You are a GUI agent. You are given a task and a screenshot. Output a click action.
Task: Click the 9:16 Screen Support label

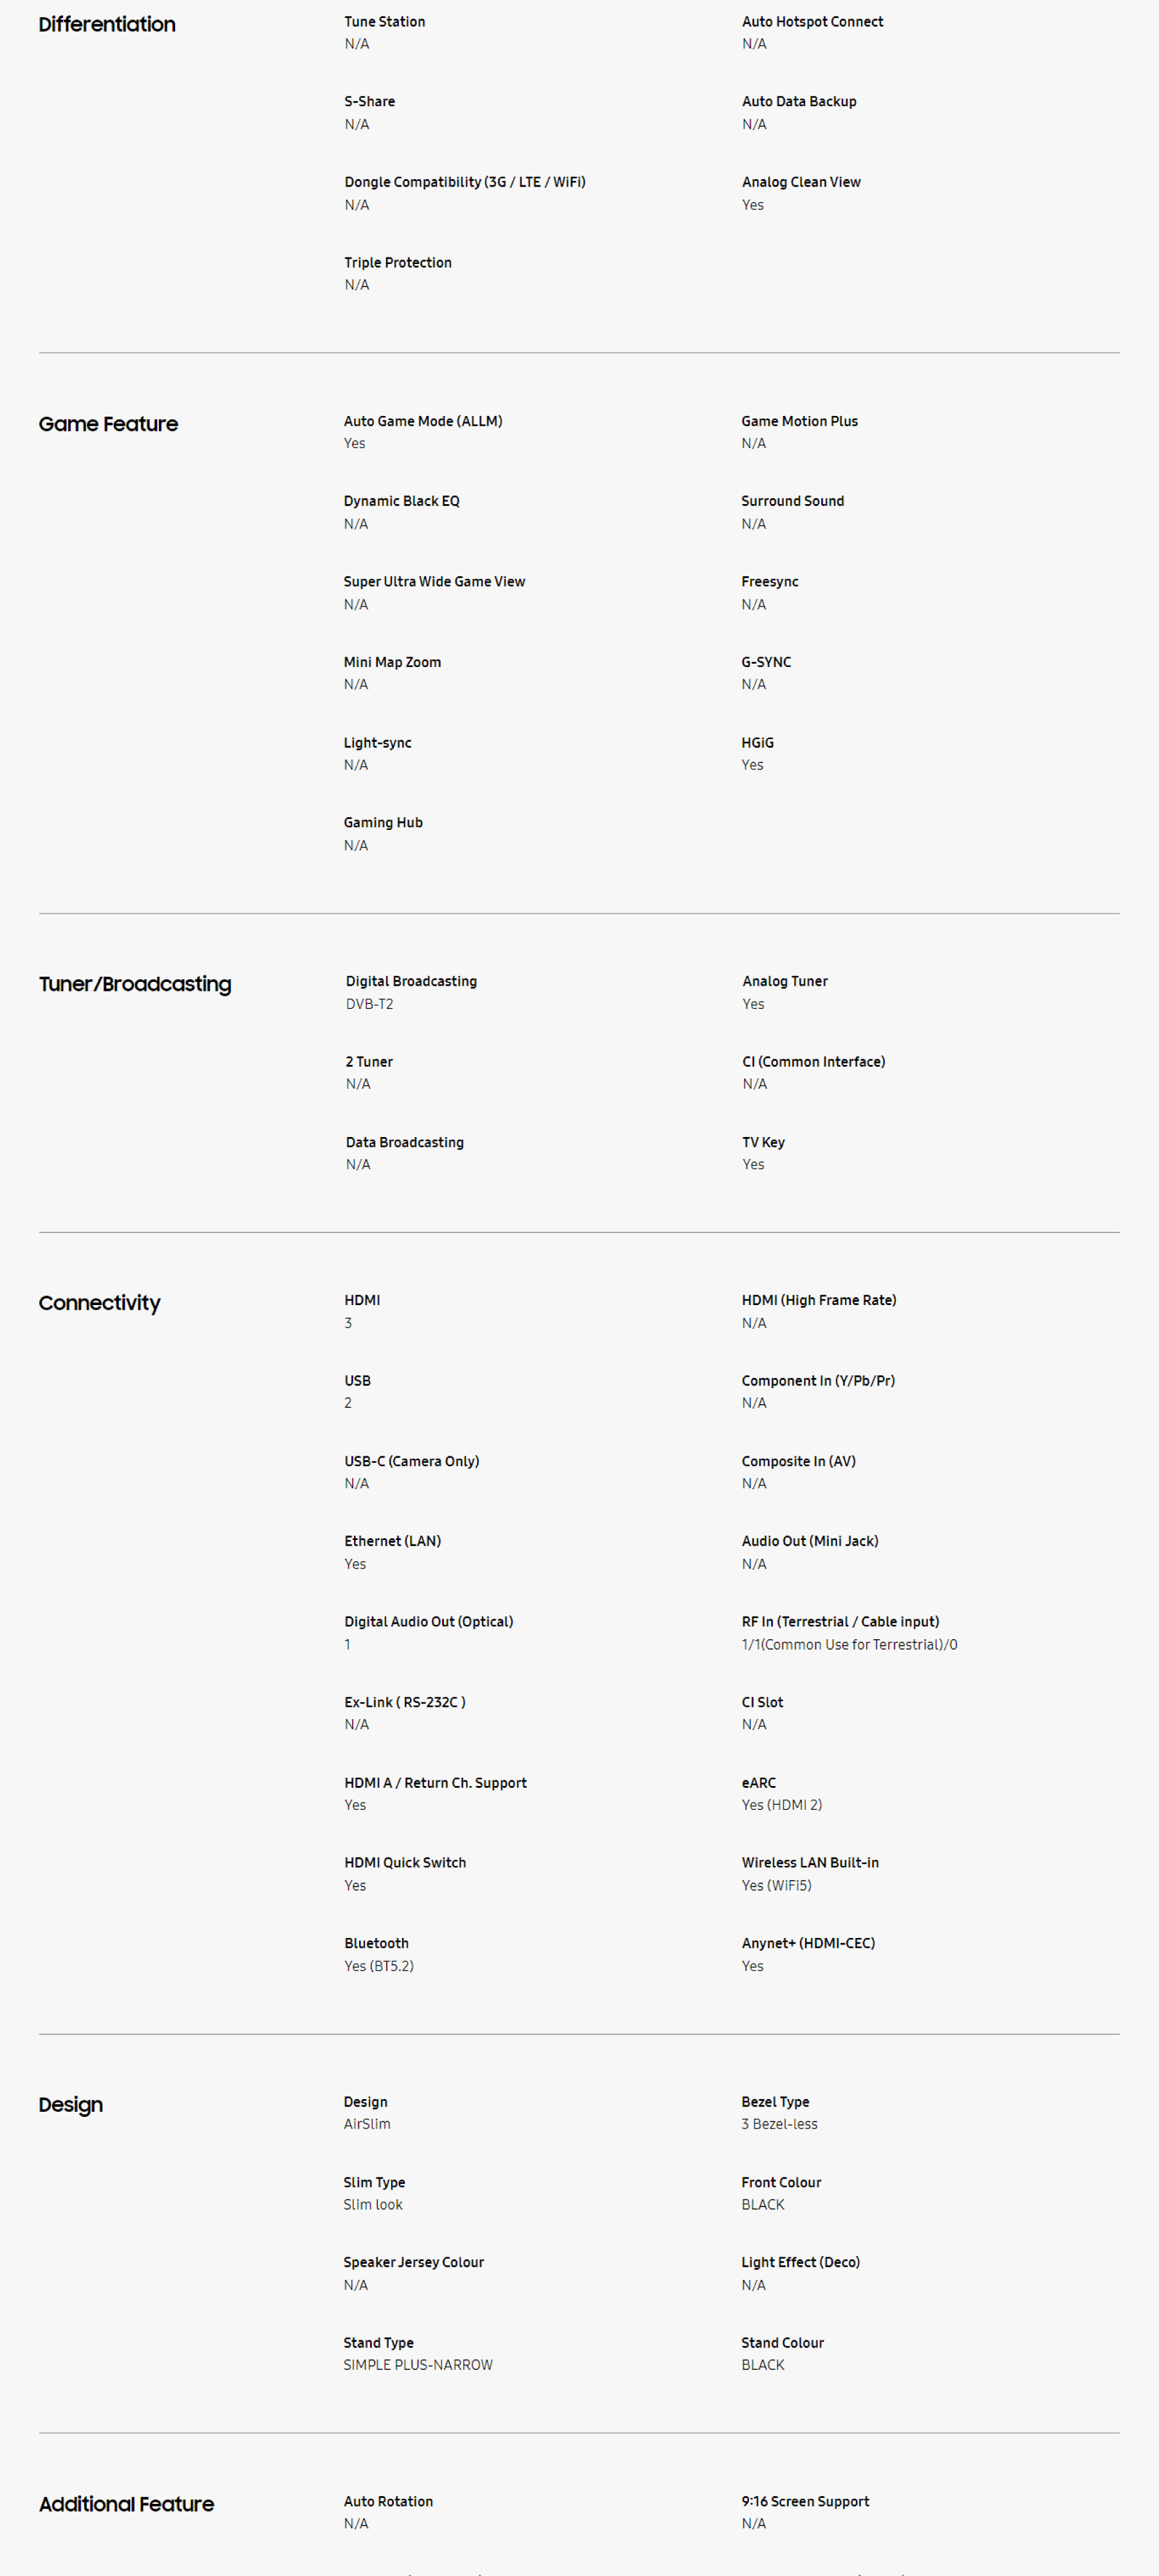804,2501
